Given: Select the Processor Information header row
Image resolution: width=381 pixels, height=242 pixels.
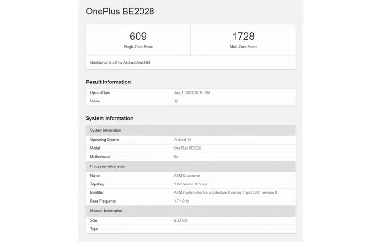Looking at the screenshot, I should coord(190,166).
